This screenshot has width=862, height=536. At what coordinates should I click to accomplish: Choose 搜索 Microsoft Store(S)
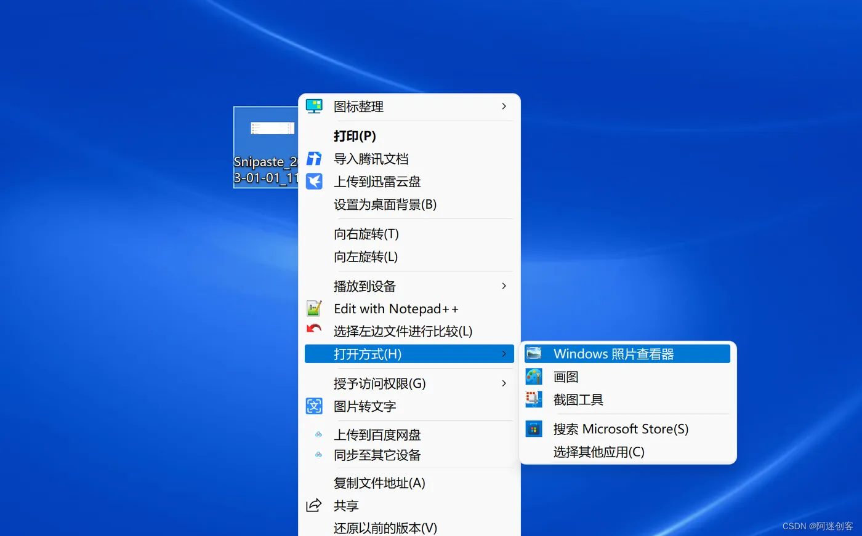[627, 429]
